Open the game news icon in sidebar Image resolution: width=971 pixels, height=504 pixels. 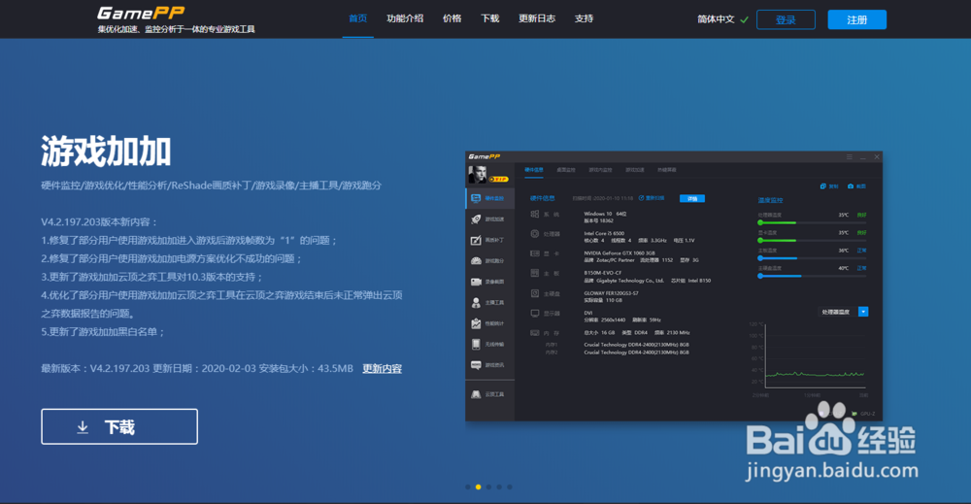[x=476, y=365]
